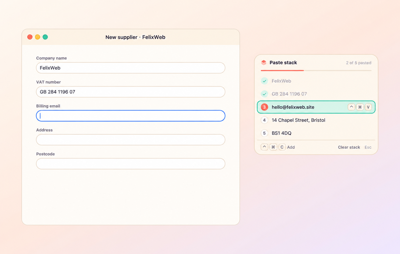Screen dimensions: 400x254
Task: Focus the Company name field
Action: (x=131, y=68)
